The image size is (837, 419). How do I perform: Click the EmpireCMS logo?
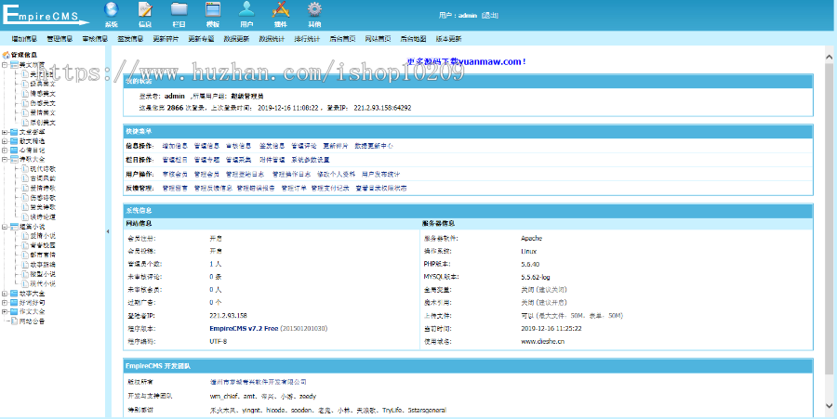[46, 15]
